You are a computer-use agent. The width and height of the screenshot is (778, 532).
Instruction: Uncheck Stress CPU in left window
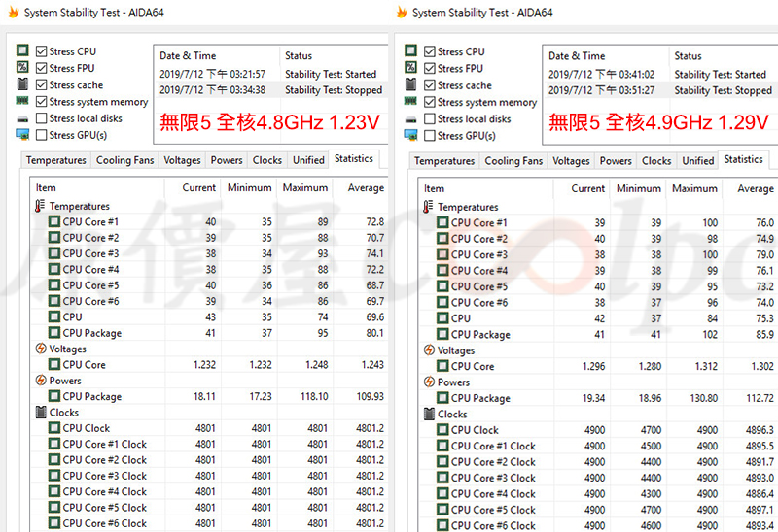(x=42, y=51)
